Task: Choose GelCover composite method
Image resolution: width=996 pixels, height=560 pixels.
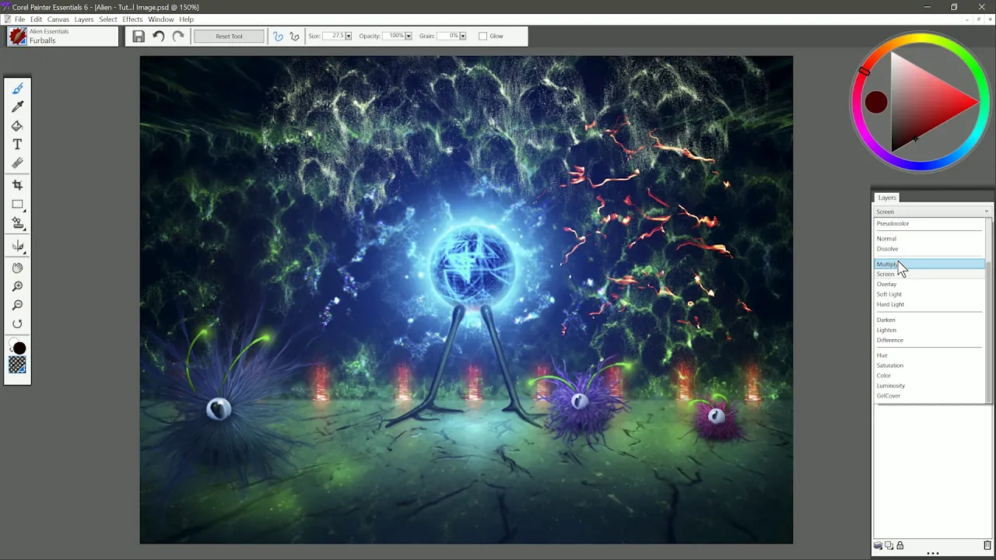Action: [x=929, y=396]
